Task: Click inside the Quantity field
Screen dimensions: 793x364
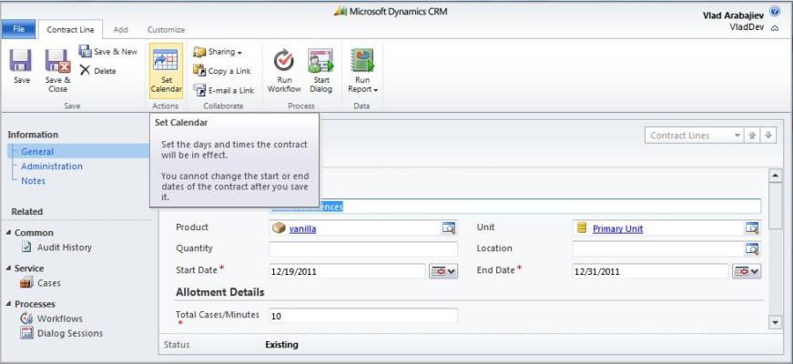Action: [x=363, y=248]
